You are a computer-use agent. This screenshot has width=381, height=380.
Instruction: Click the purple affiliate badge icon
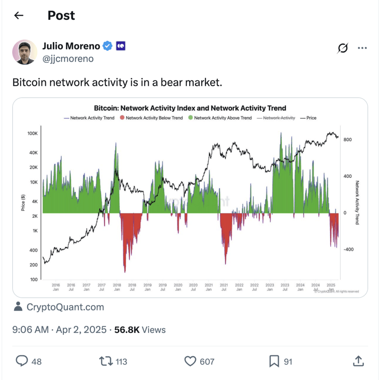point(121,46)
